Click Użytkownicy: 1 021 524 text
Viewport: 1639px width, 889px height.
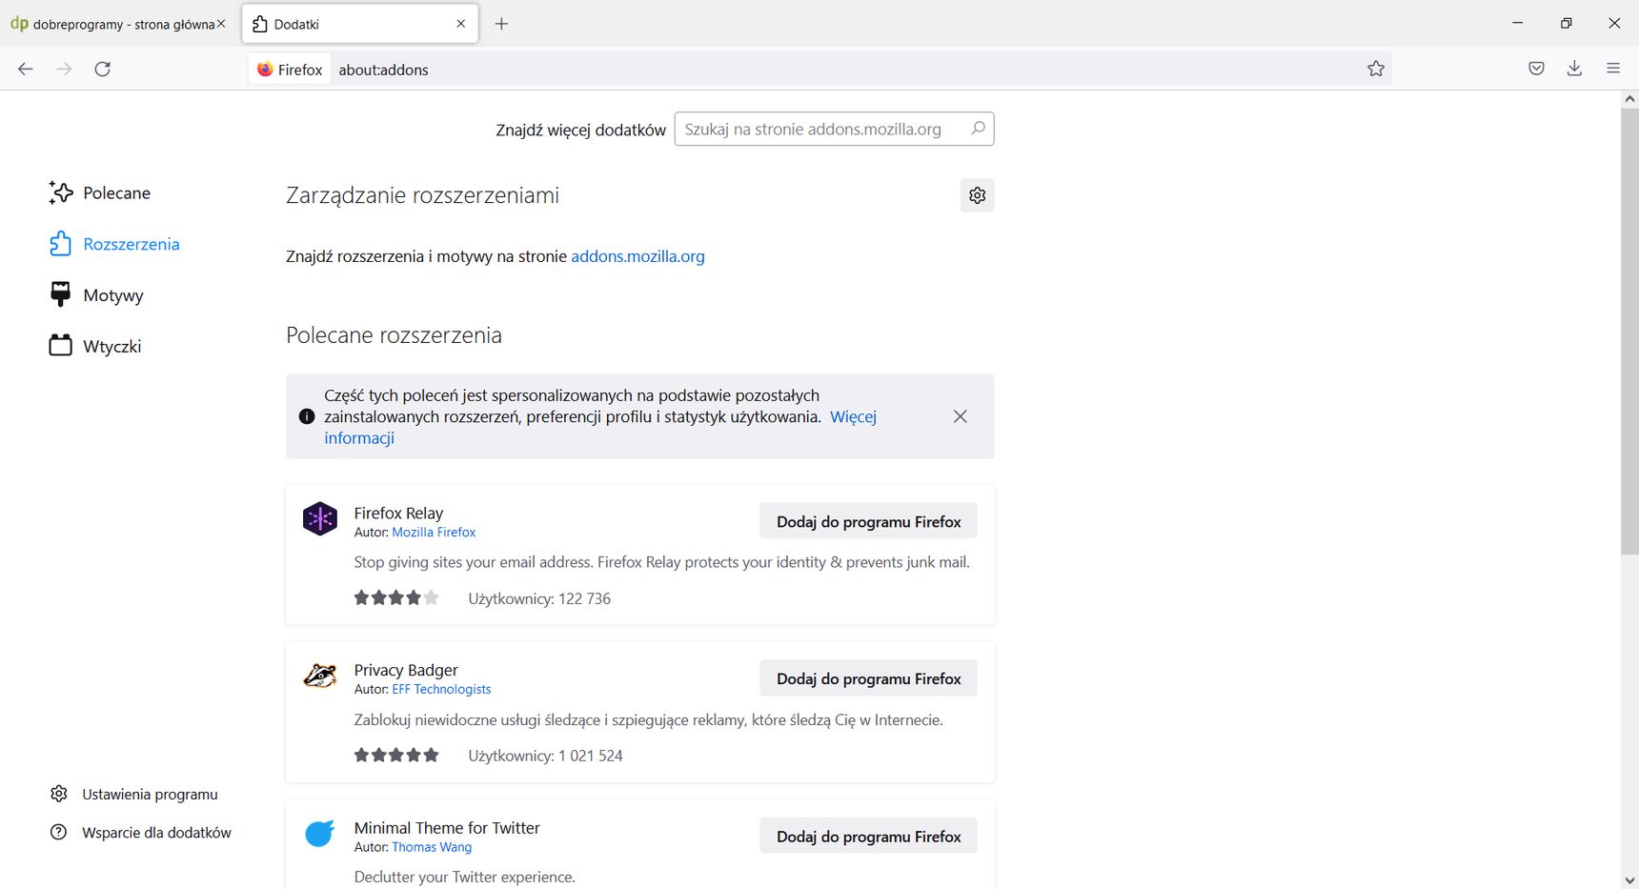(545, 756)
